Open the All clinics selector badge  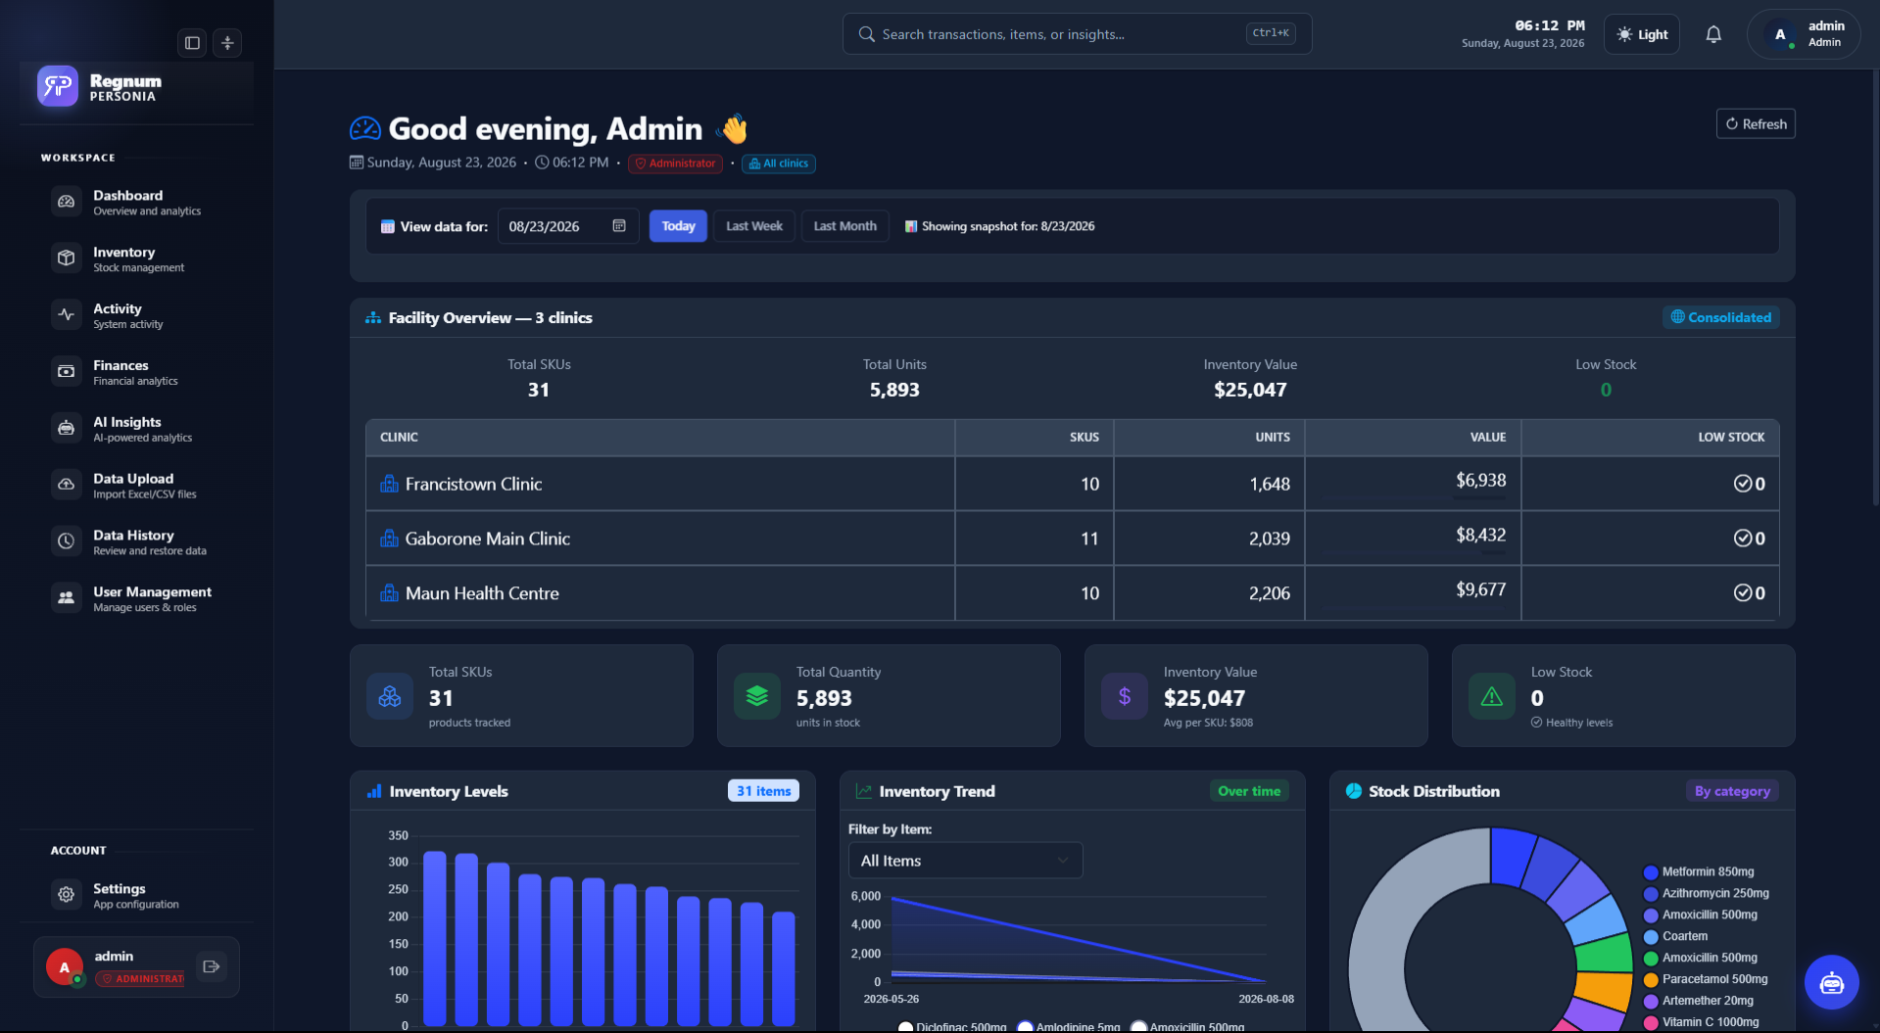click(779, 164)
